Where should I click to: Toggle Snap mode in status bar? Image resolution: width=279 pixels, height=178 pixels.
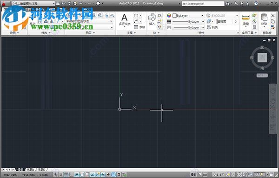tap(61, 175)
